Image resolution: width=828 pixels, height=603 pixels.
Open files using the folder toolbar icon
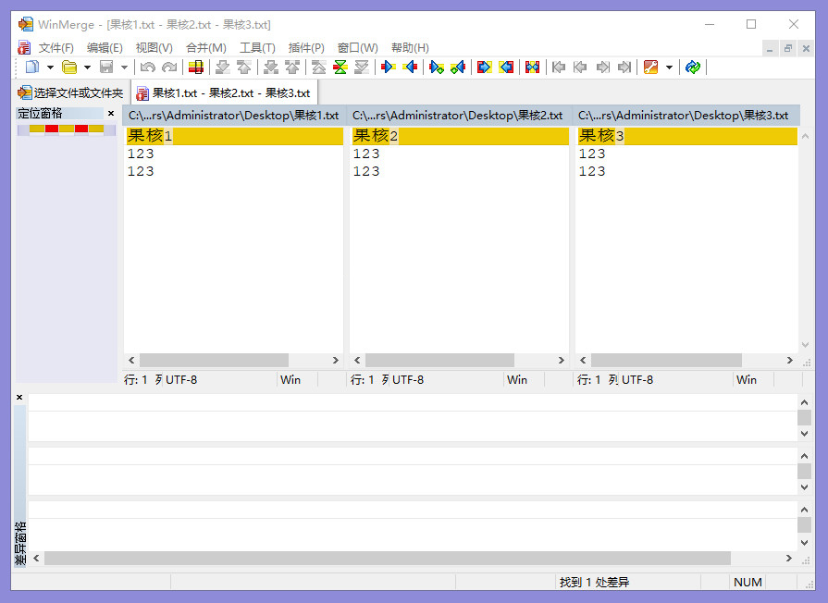[69, 67]
